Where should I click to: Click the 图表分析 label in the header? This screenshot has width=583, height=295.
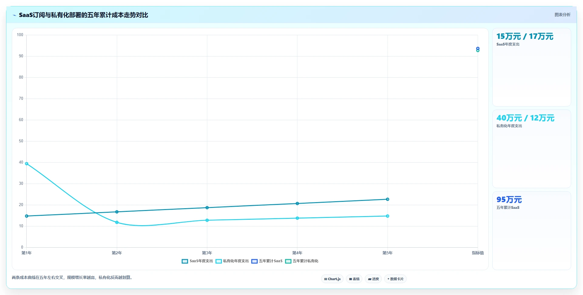(x=562, y=15)
